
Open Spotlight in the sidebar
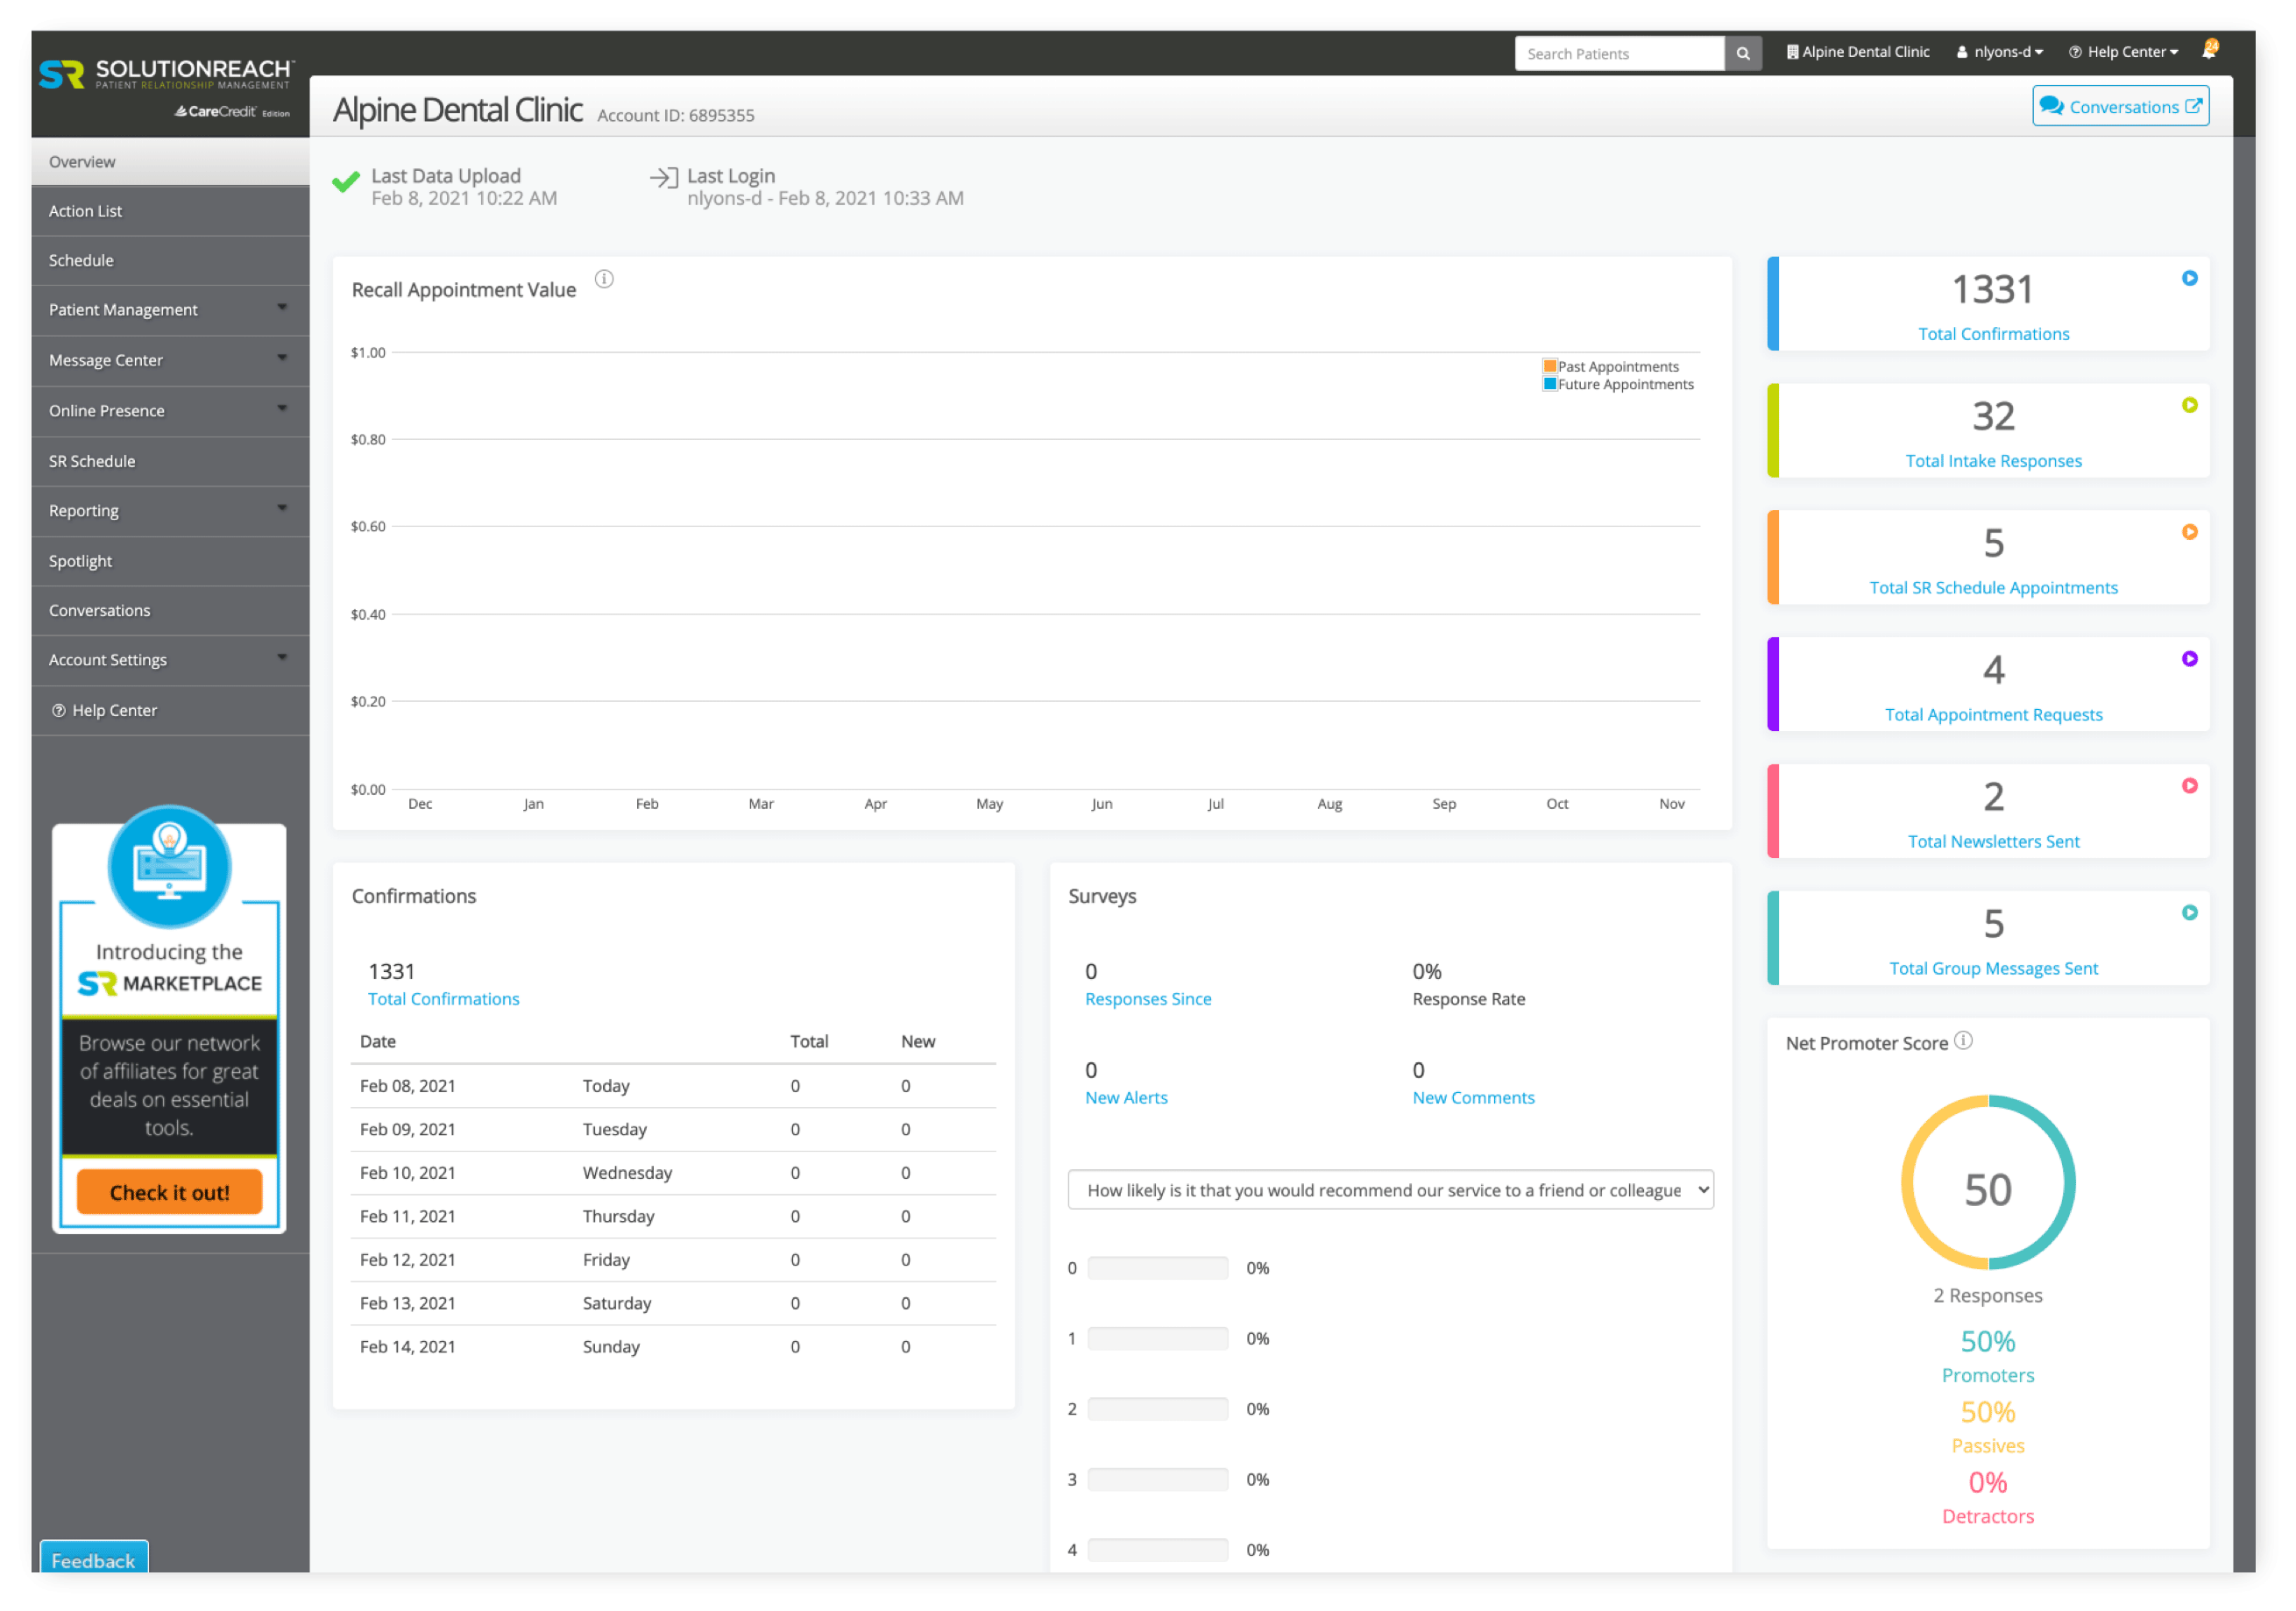[x=170, y=561]
